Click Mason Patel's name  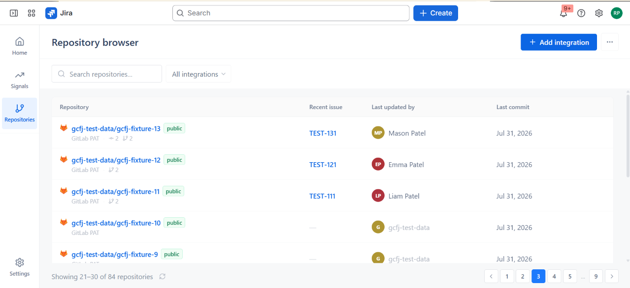point(407,133)
